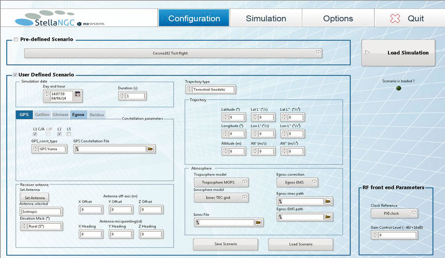This screenshot has width=445, height=258.
Task: Adjust the Lat L' (°/s) stepper arrows
Action: tap(255, 117)
